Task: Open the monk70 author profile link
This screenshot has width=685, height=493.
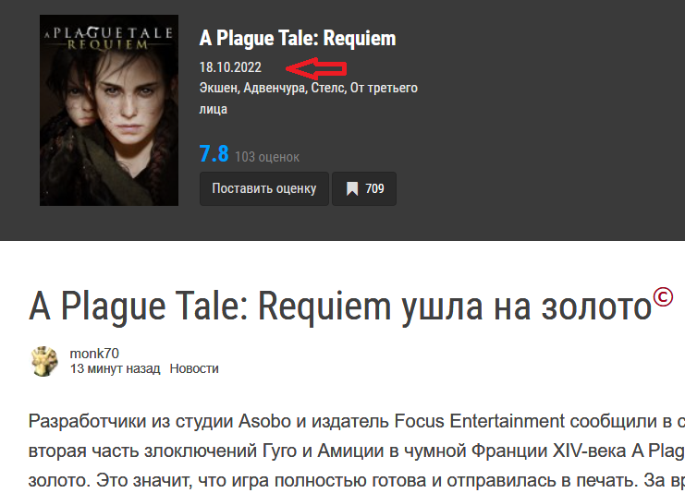Action: click(x=94, y=354)
